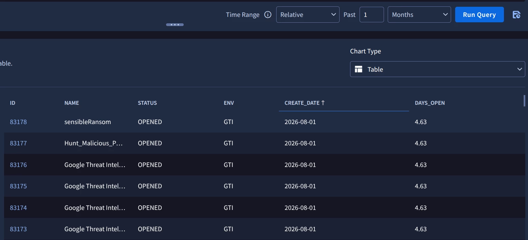Click the Chart Type label
The width and height of the screenshot is (528, 240).
[365, 51]
